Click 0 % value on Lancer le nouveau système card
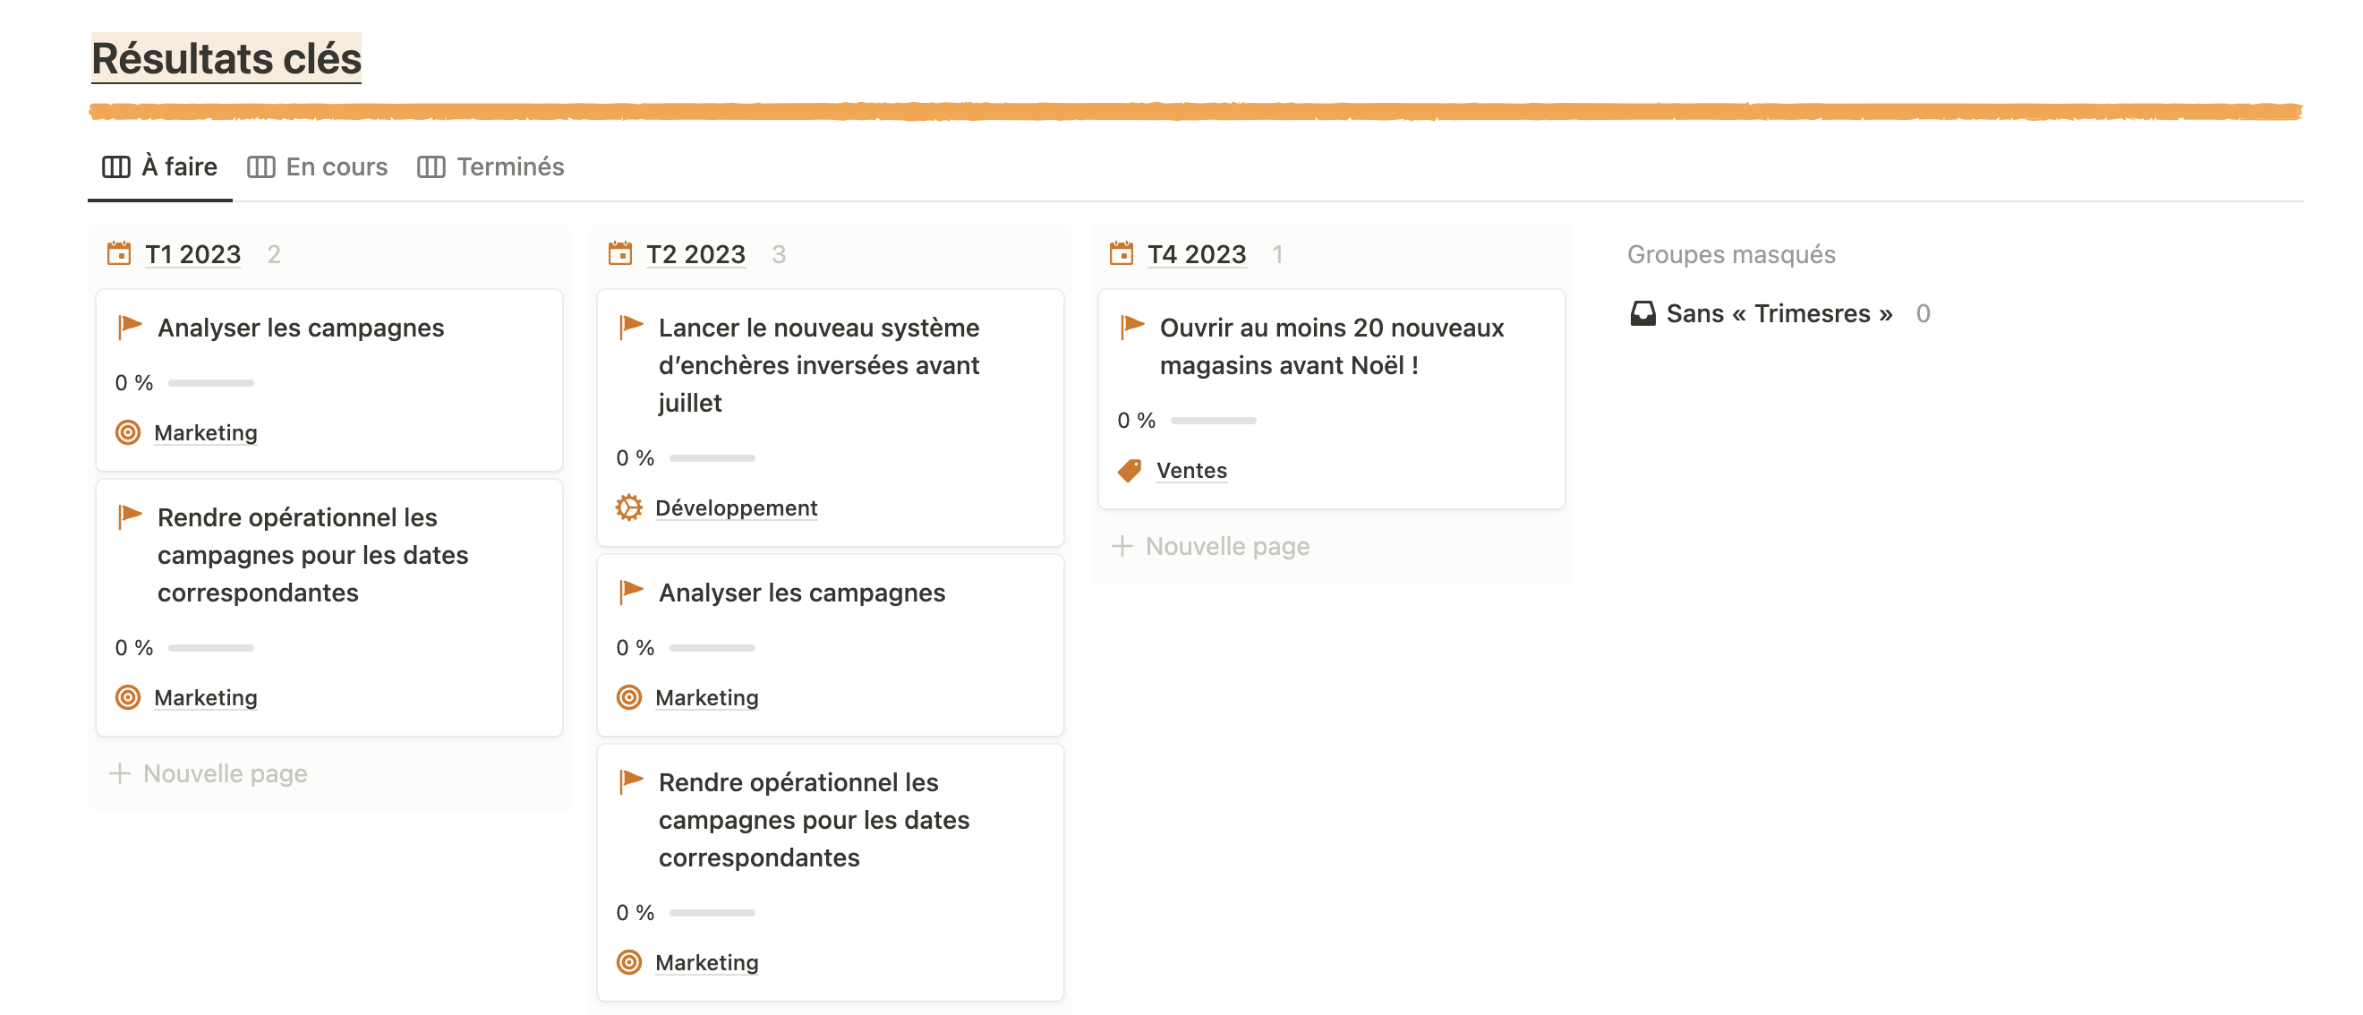Image resolution: width=2363 pixels, height=1015 pixels. [x=635, y=457]
